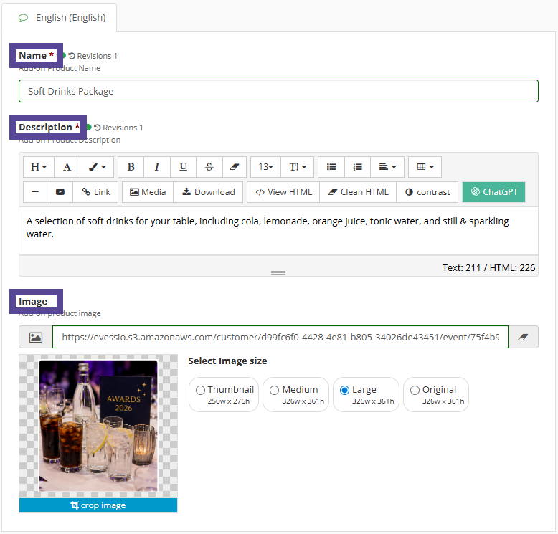Open the line height dropdown
The image size is (558, 534).
point(297,167)
